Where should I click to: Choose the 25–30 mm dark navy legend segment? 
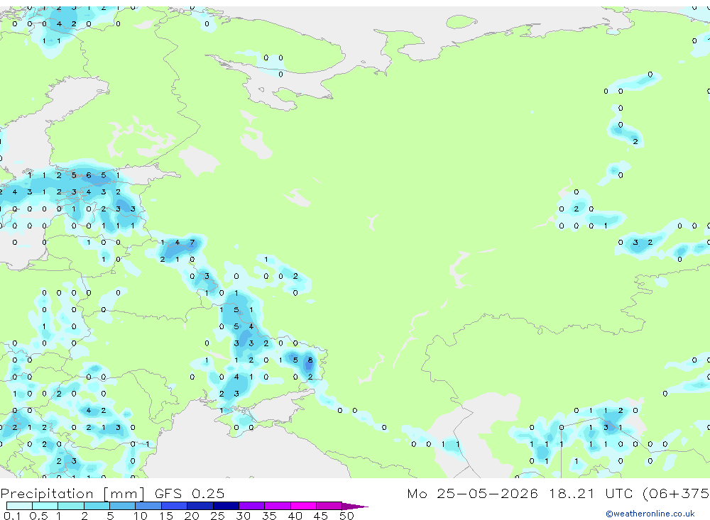[x=226, y=506]
